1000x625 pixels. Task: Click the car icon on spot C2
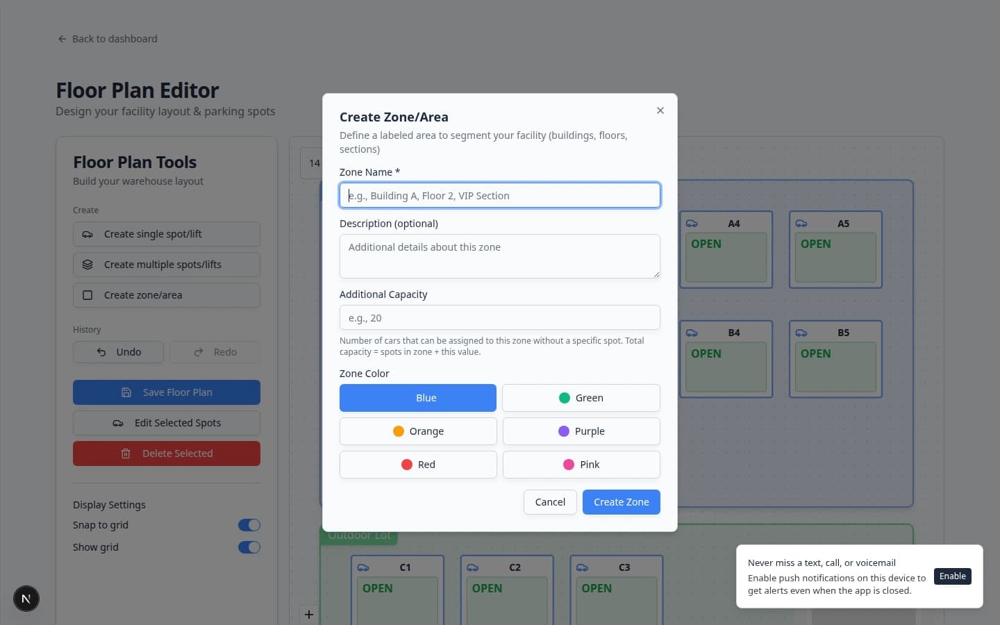(473, 567)
